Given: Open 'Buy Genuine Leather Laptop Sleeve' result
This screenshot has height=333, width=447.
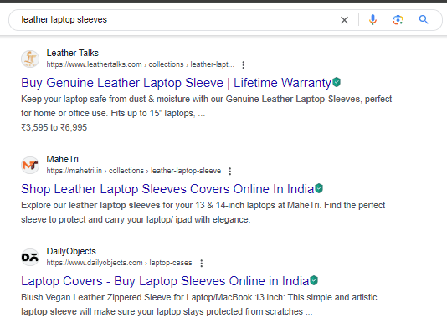Looking at the screenshot, I should (x=176, y=83).
